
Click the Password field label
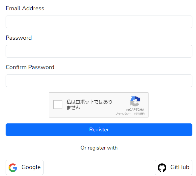[x=19, y=38]
